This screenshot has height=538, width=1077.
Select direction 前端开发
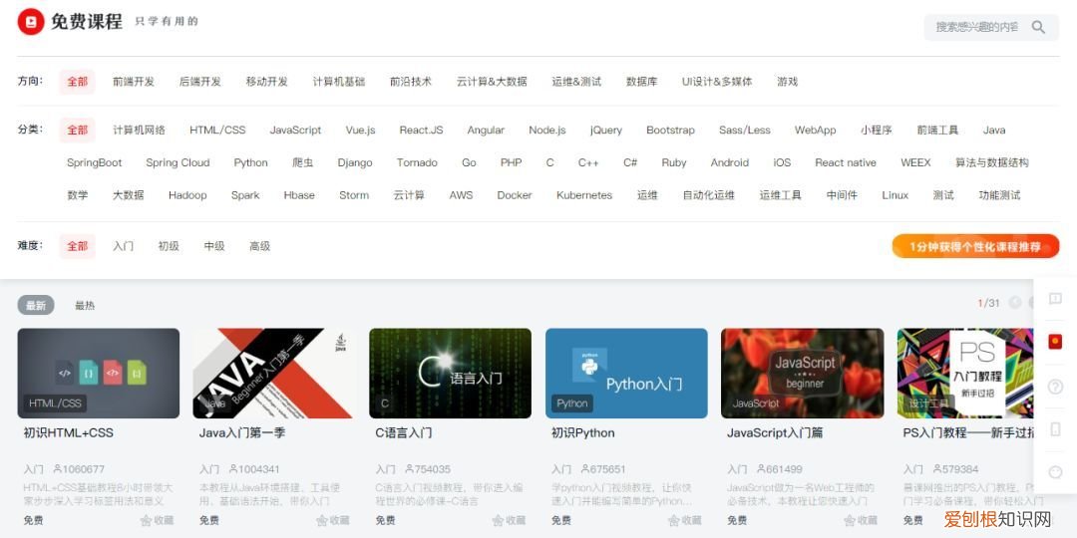coord(134,82)
